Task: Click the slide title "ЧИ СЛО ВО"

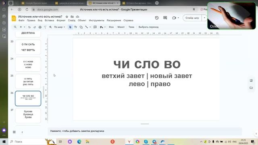Action: click(147, 64)
